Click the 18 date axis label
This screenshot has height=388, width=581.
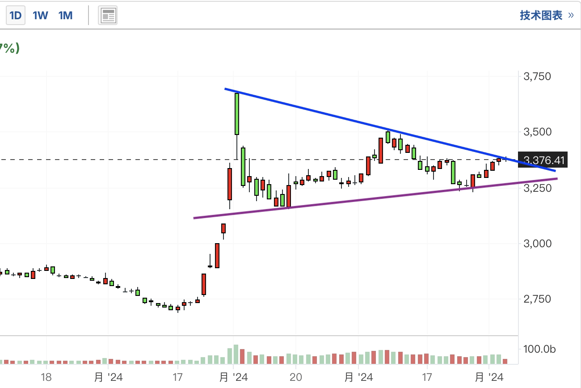pos(46,377)
